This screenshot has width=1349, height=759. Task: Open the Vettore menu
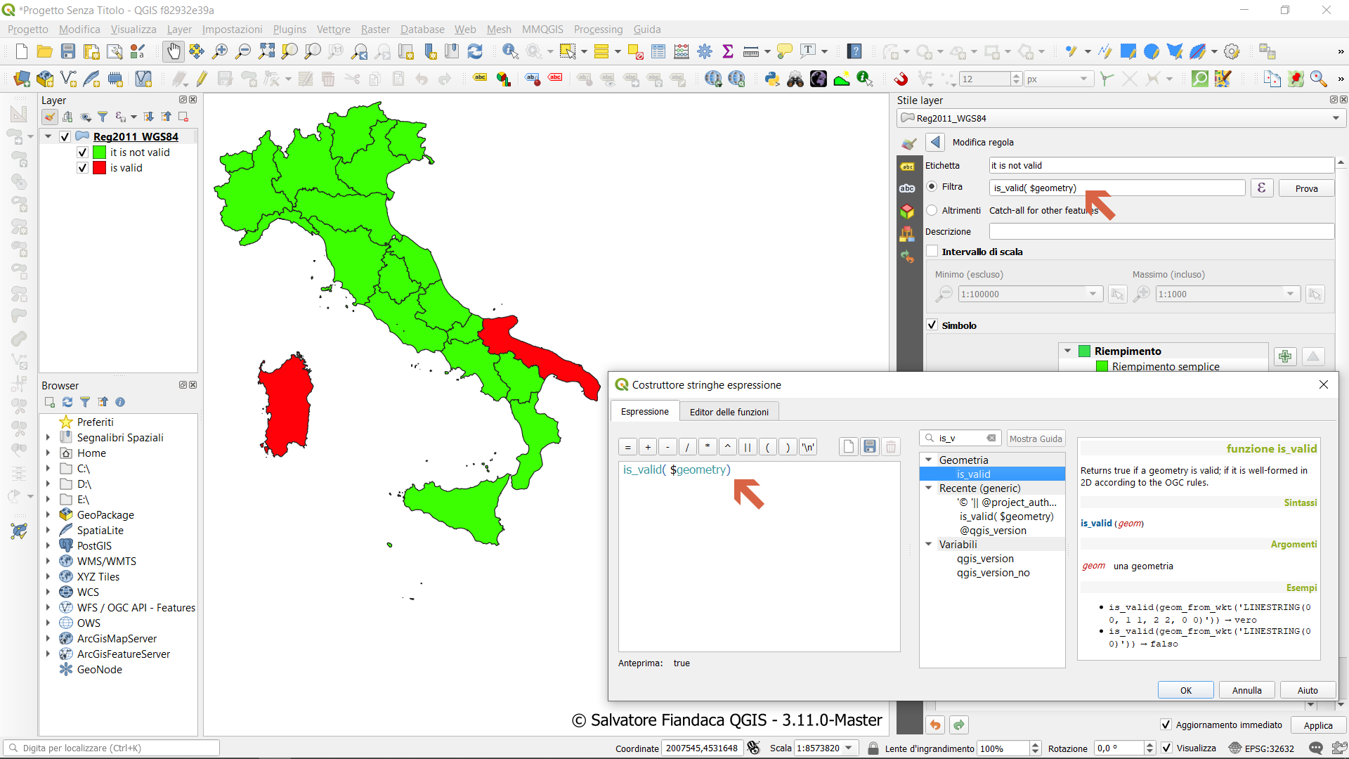[x=333, y=29]
